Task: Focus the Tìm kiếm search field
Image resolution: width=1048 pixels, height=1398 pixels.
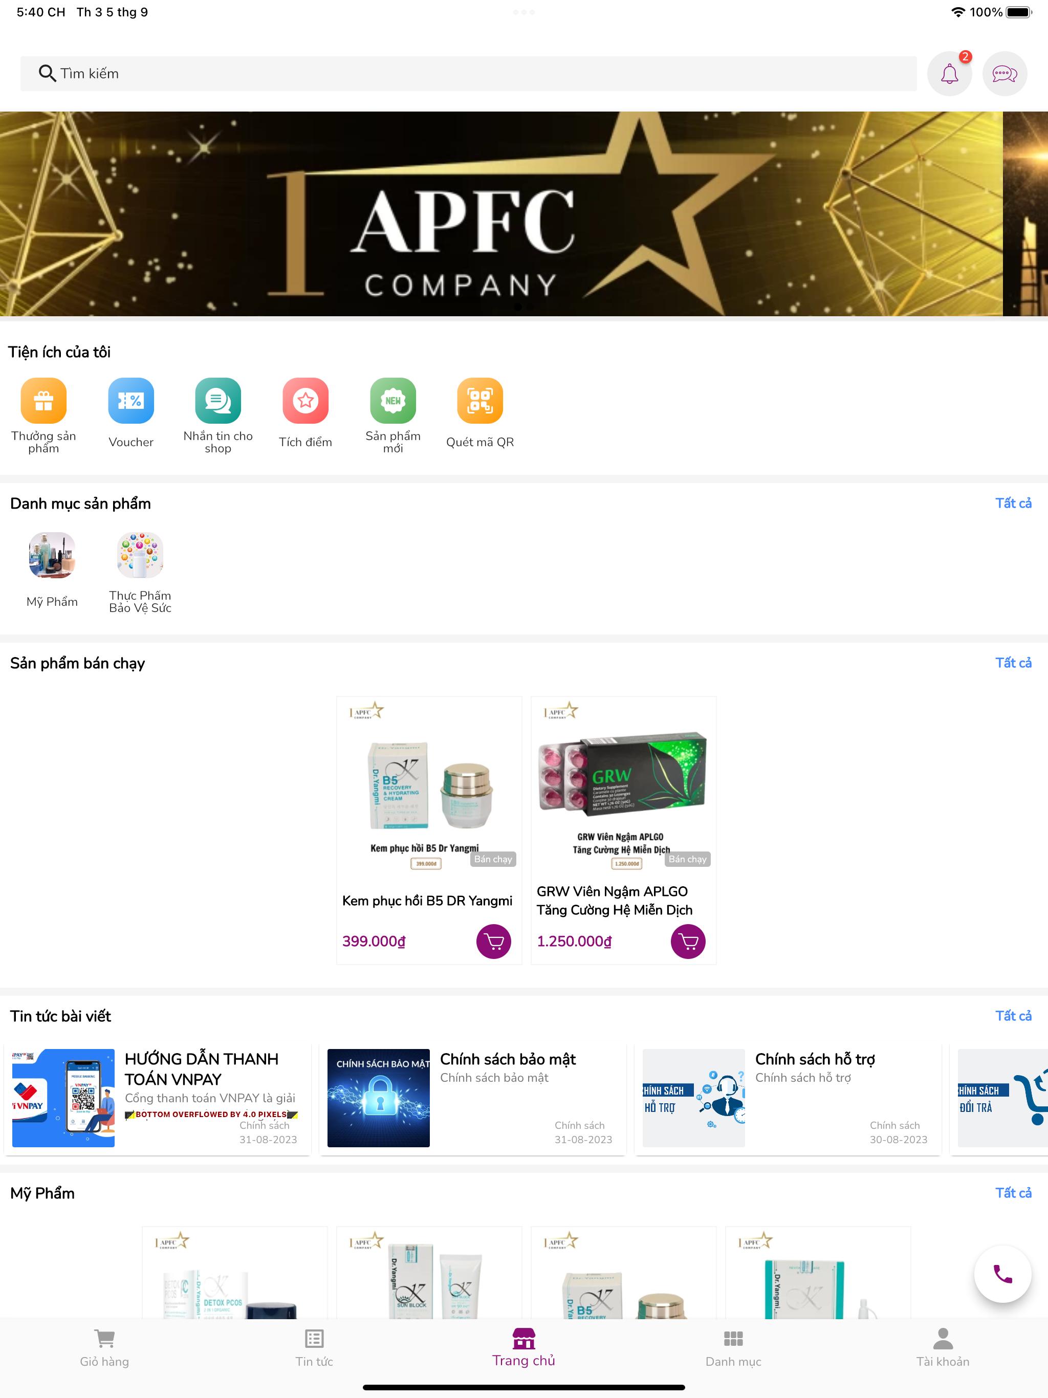Action: [x=468, y=74]
